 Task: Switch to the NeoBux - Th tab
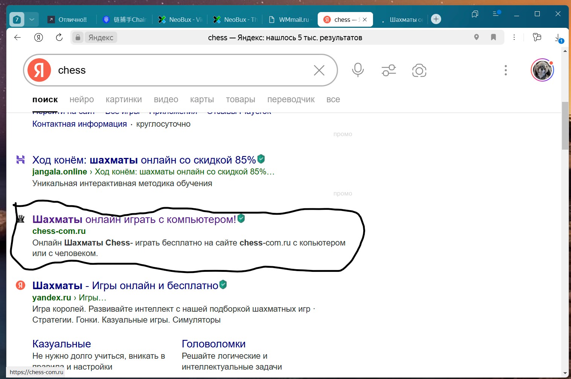pyautogui.click(x=235, y=20)
